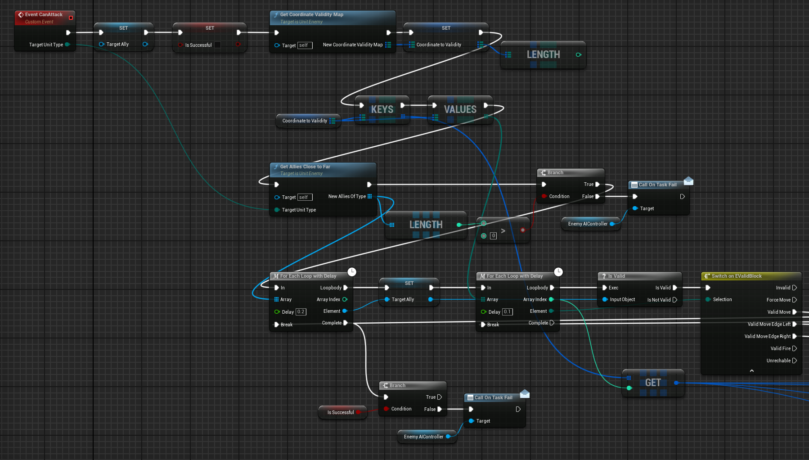Click the clock icon on the left For Each Loop

(352, 272)
